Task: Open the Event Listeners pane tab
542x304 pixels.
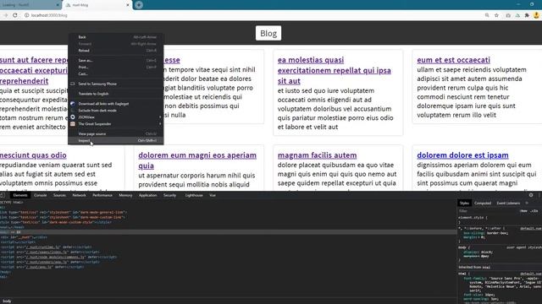Action: click(508, 203)
